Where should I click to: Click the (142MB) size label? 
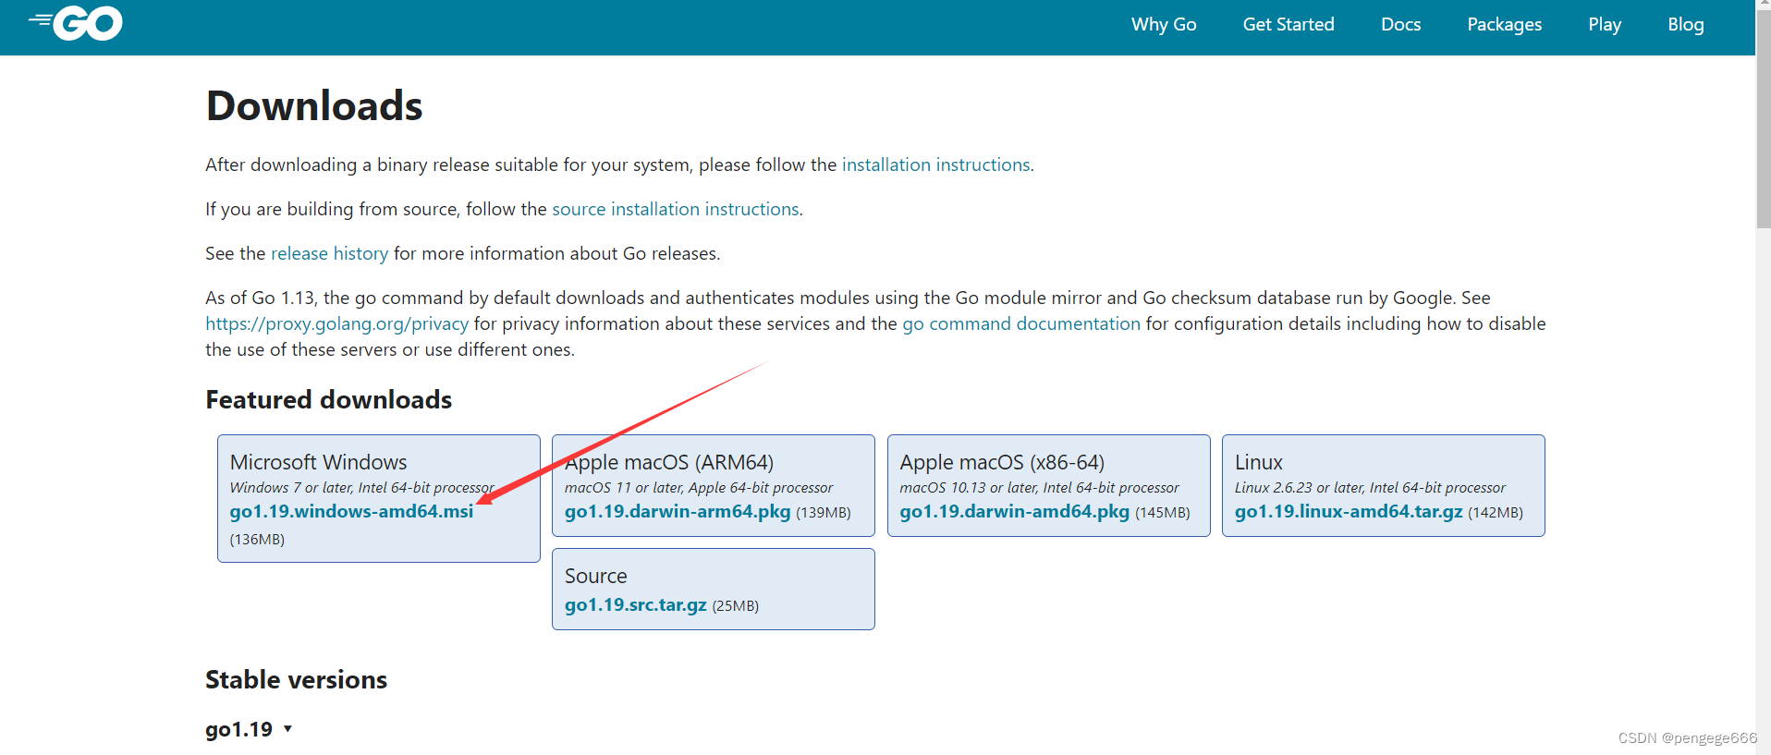click(x=1496, y=513)
